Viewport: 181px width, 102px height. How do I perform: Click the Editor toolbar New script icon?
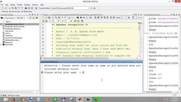point(43,18)
